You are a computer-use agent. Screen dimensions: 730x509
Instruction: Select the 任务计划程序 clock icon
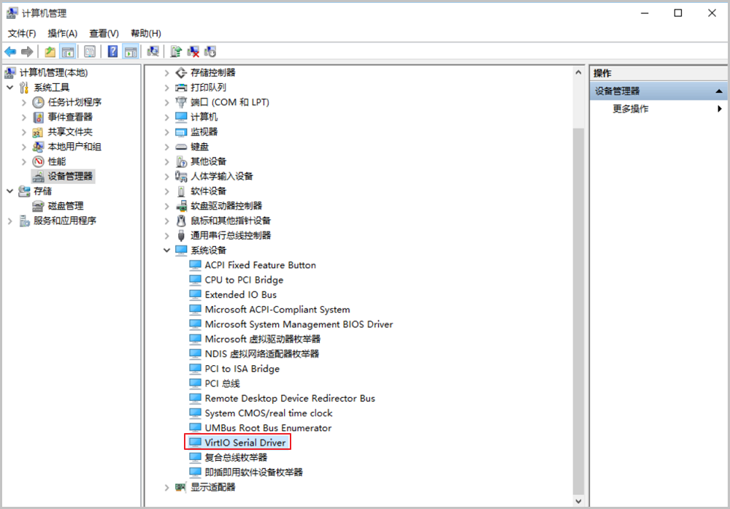(38, 102)
